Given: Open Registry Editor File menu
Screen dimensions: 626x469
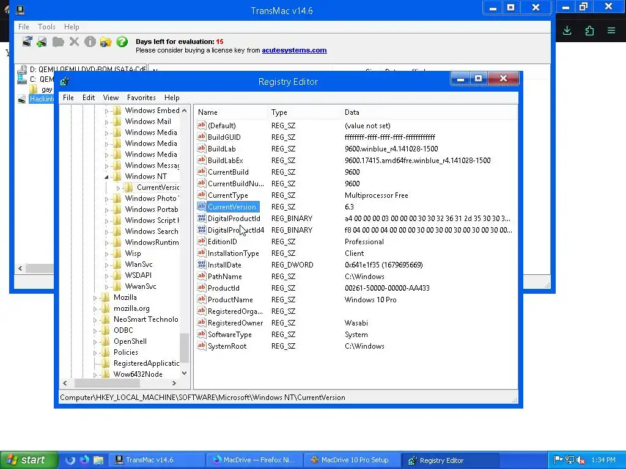Looking at the screenshot, I should [68, 97].
